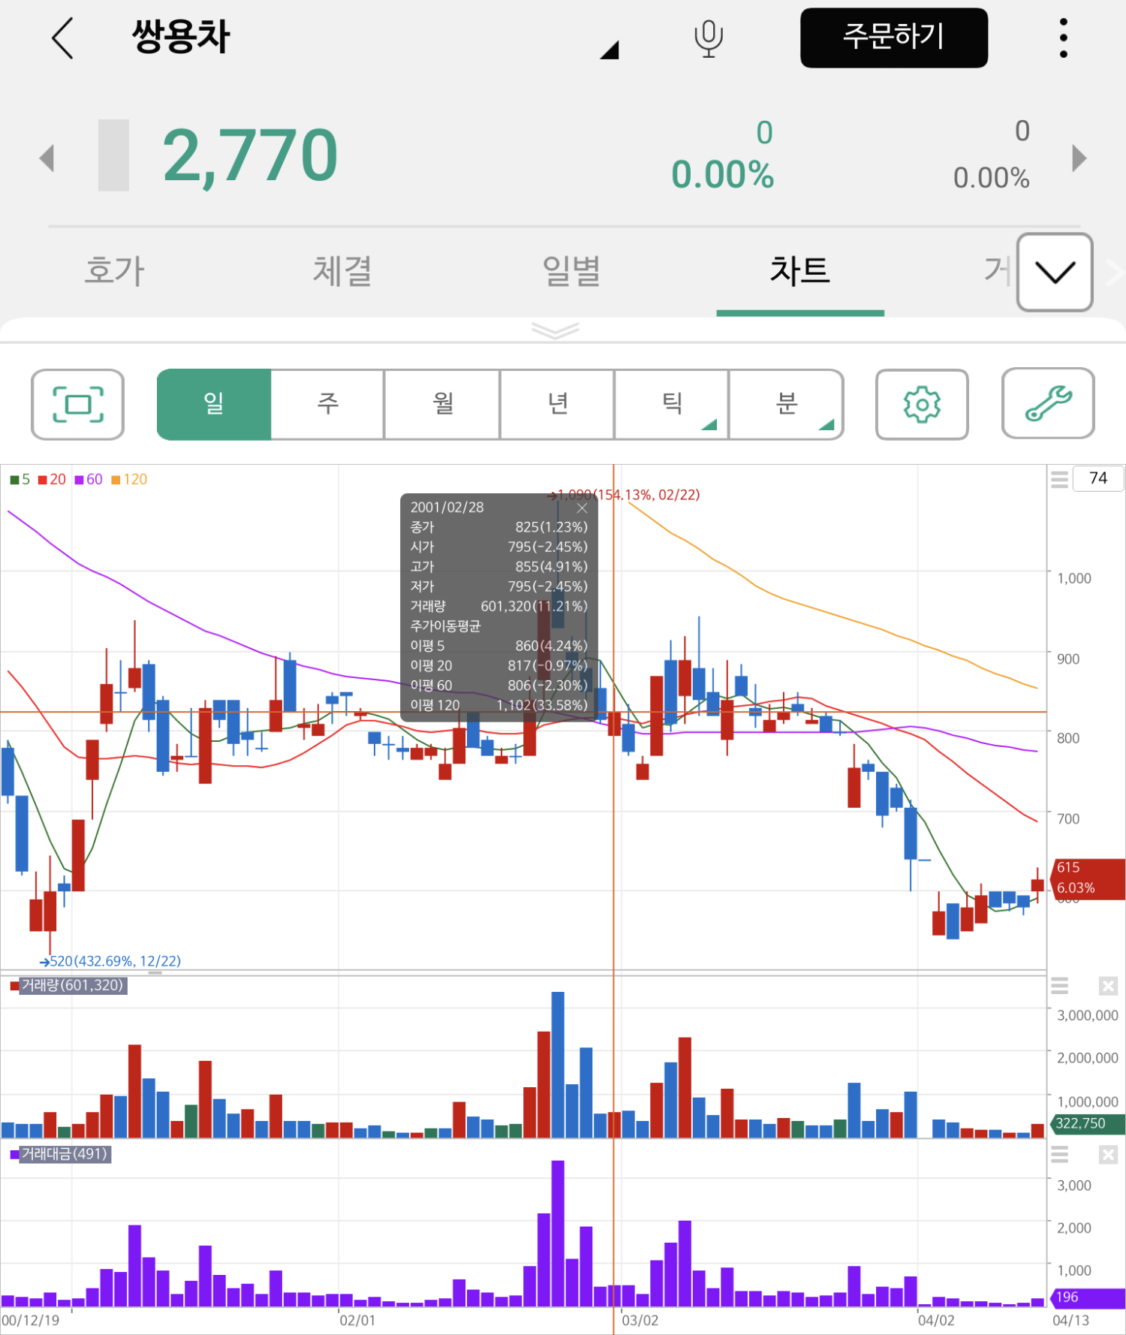Open 틱 tick interval dropdown
The height and width of the screenshot is (1335, 1126).
coord(671,404)
